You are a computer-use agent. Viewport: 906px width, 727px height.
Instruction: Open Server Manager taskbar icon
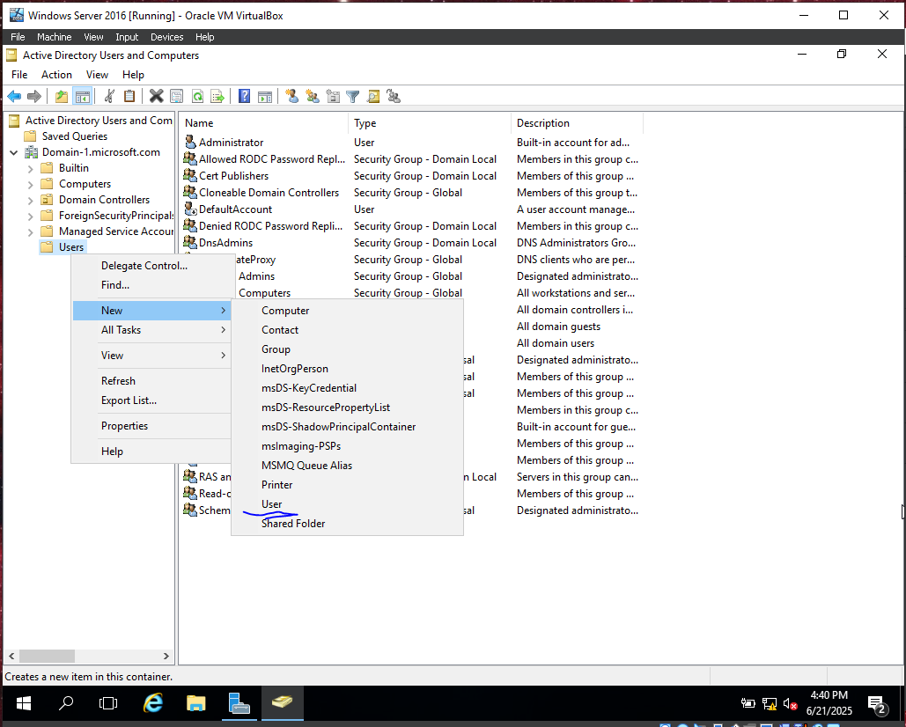[x=239, y=702]
